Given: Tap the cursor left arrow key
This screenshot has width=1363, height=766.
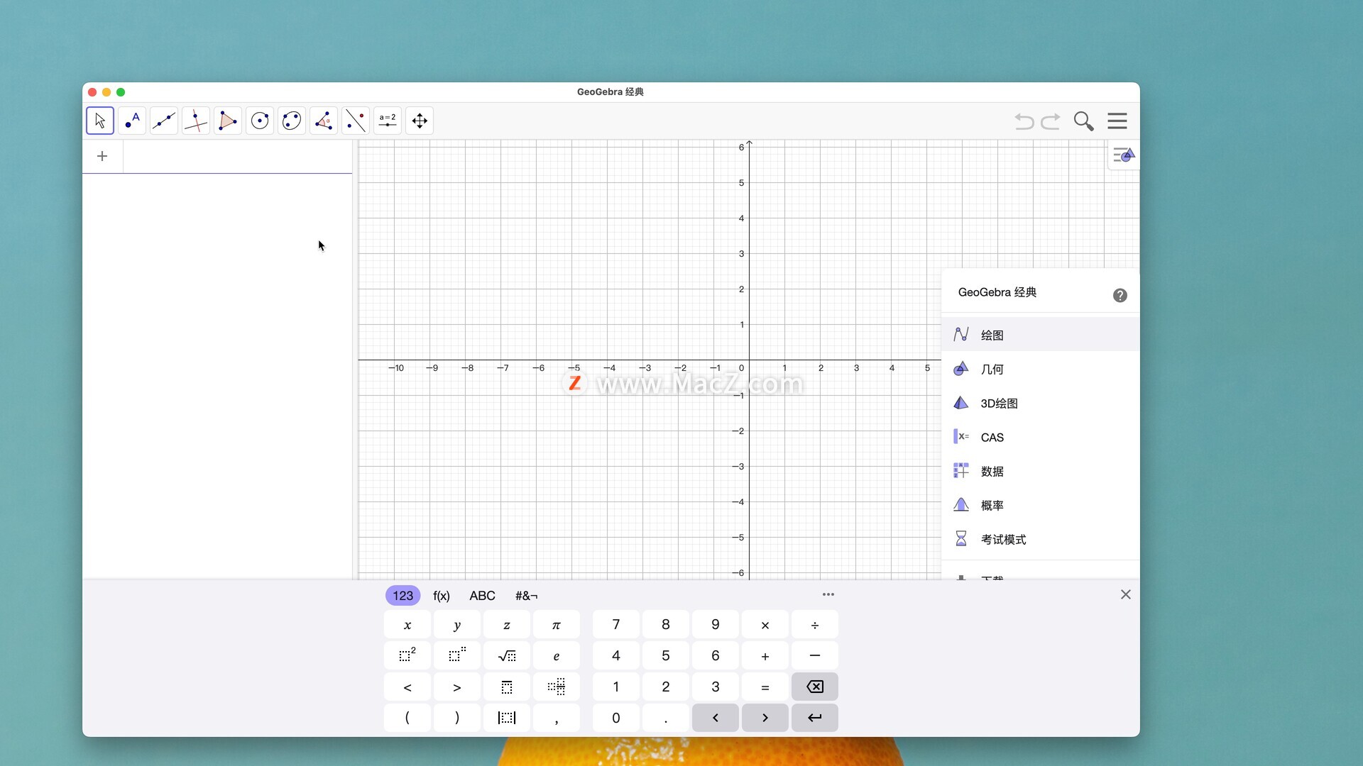Looking at the screenshot, I should pos(716,718).
